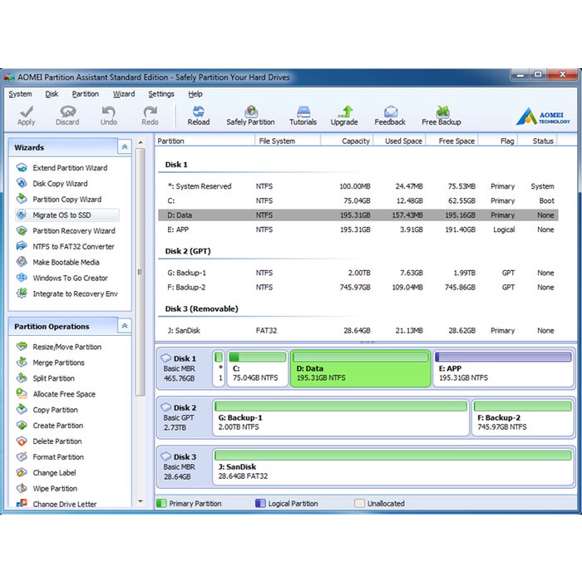Open the Partition menu
582x582 pixels.
tap(86, 94)
